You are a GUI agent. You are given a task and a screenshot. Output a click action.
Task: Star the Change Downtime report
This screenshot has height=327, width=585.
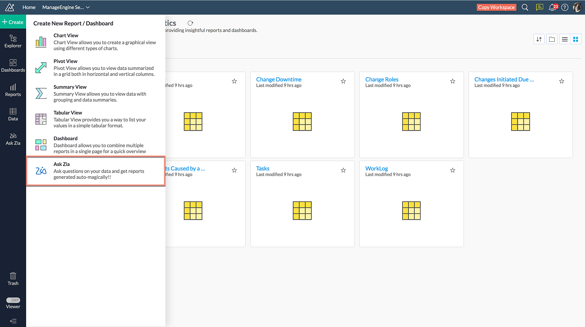[343, 81]
